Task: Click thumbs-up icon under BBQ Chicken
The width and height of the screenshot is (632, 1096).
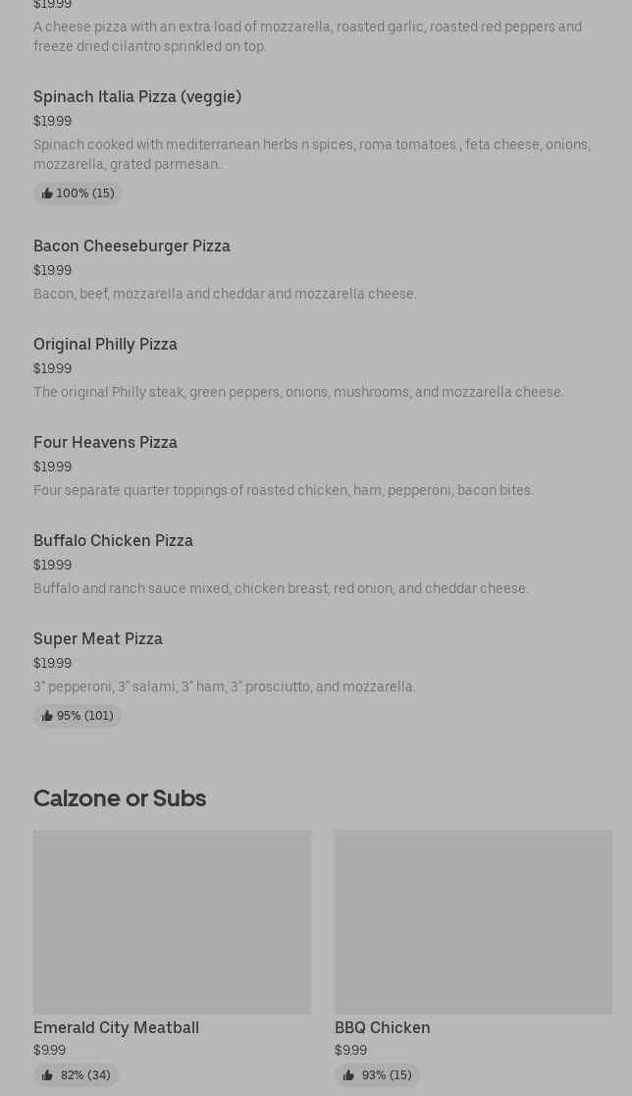Action: (x=348, y=1075)
